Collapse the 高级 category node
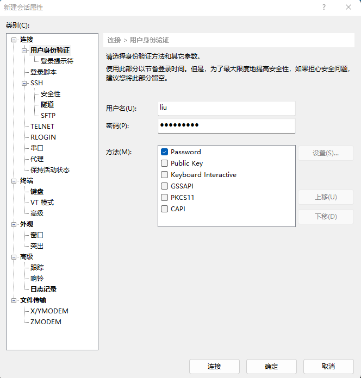This screenshot has width=361, height=378. pyautogui.click(x=14, y=257)
